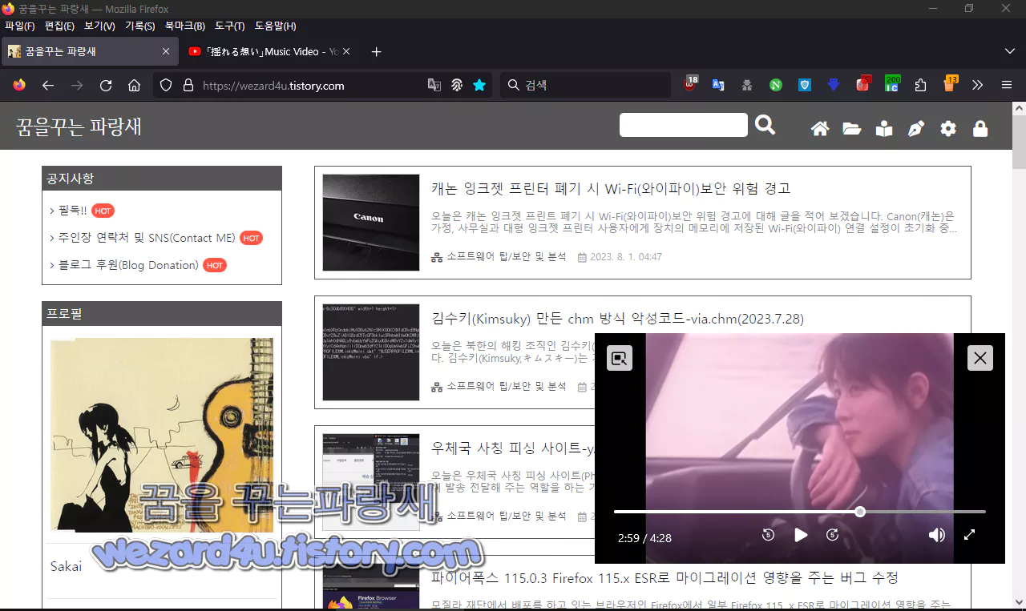The image size is (1026, 611).
Task: Close the 꿈을꾸는 파랑새 tab
Action: (166, 51)
